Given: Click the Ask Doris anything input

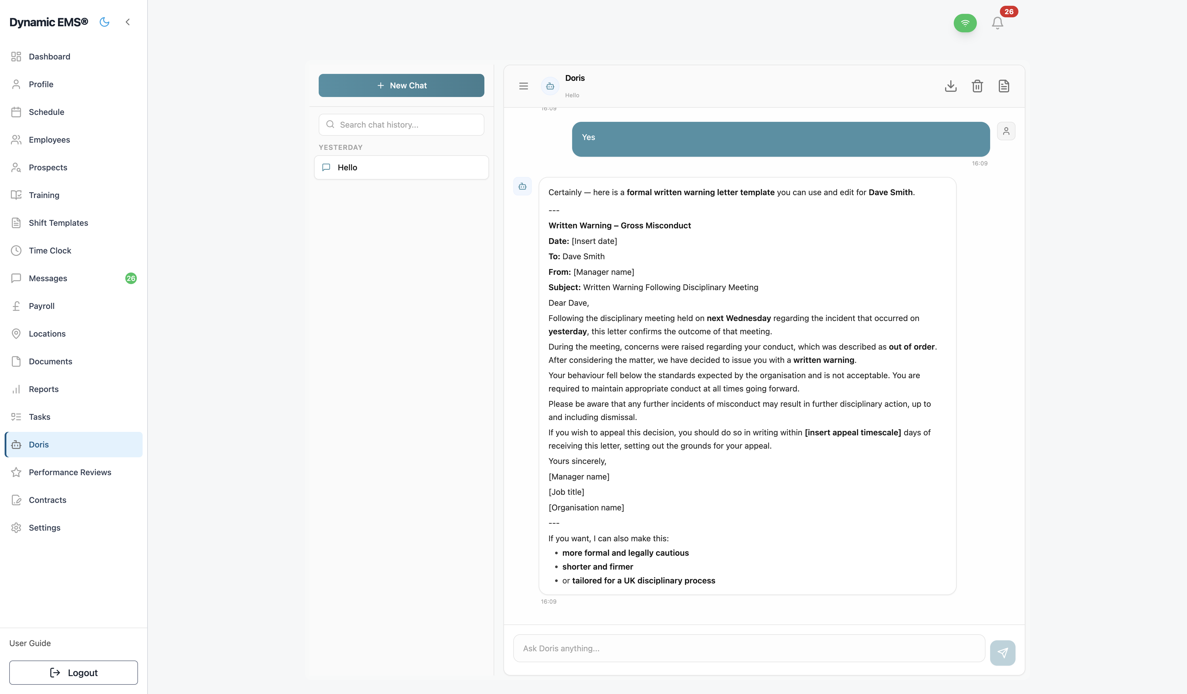Looking at the screenshot, I should click(x=749, y=648).
